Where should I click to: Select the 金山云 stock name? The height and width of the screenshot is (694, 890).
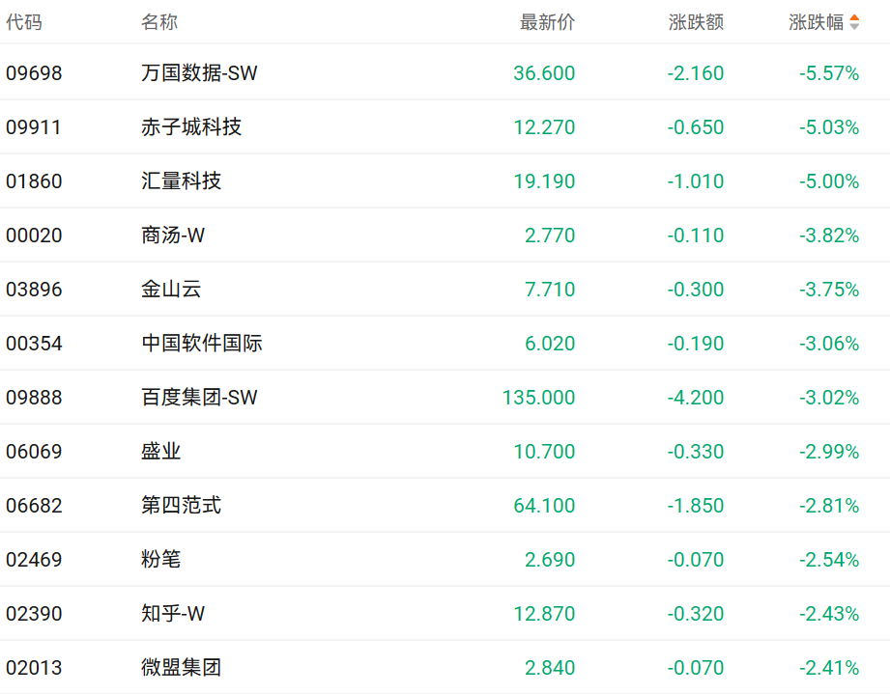coord(171,290)
